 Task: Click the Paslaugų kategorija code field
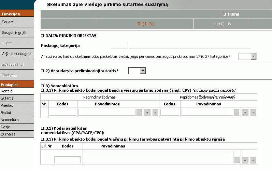pyautogui.click(x=119, y=45)
